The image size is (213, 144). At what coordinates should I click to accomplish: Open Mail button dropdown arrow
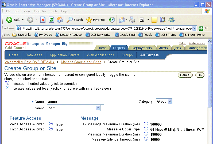pyautogui.click(x=126, y=20)
